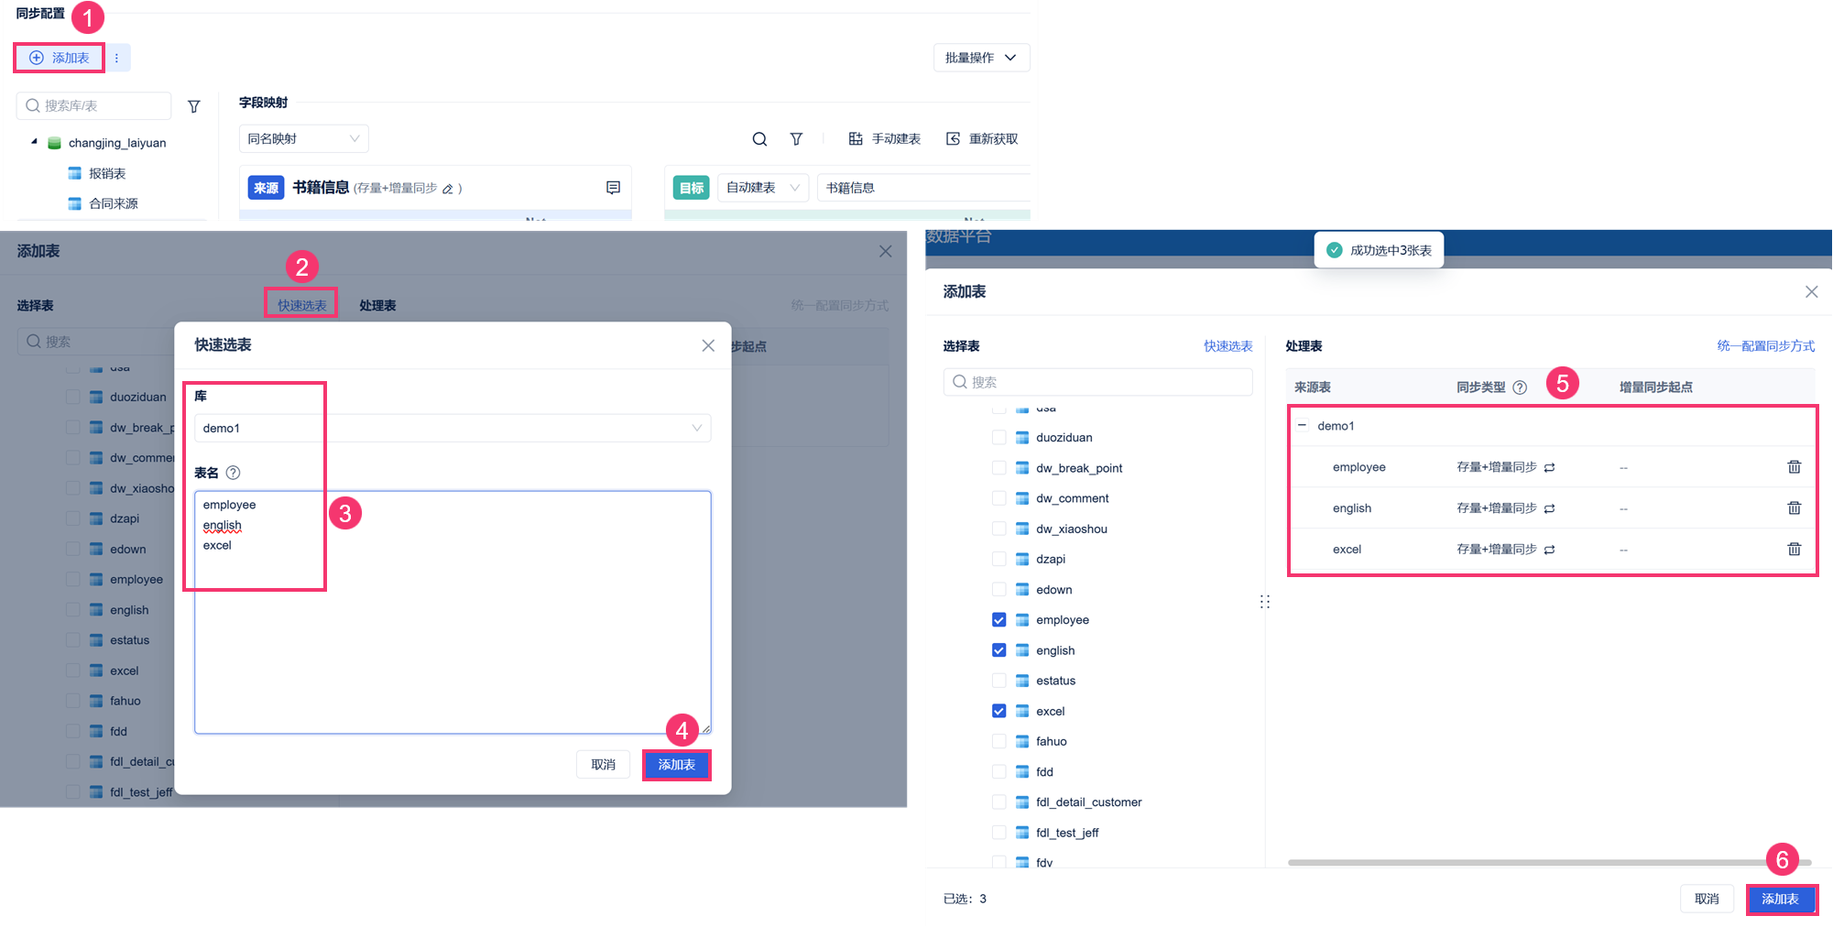Check the dw_comment box in the right dialog
Image resolution: width=1833 pixels, height=927 pixels.
[x=998, y=498]
